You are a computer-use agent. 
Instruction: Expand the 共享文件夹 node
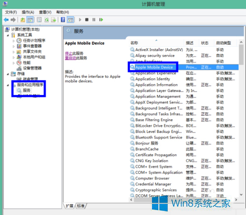coord(14,52)
